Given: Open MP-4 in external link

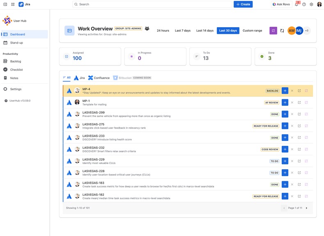Looking at the screenshot, I should pos(299,91).
